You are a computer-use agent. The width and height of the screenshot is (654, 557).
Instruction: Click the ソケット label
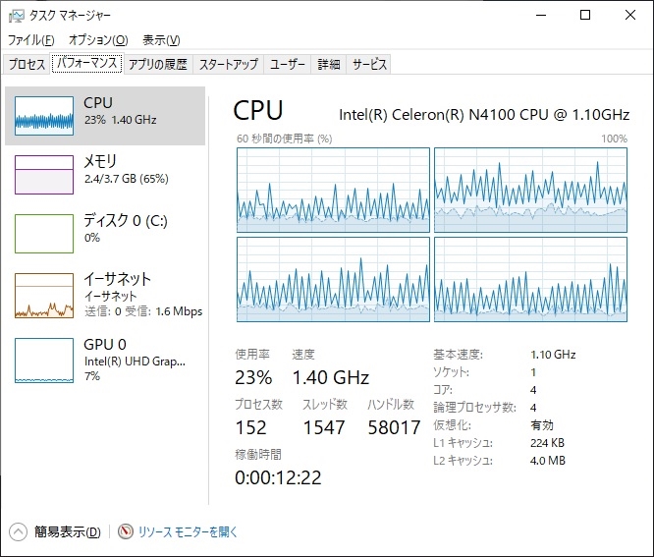pos(451,372)
